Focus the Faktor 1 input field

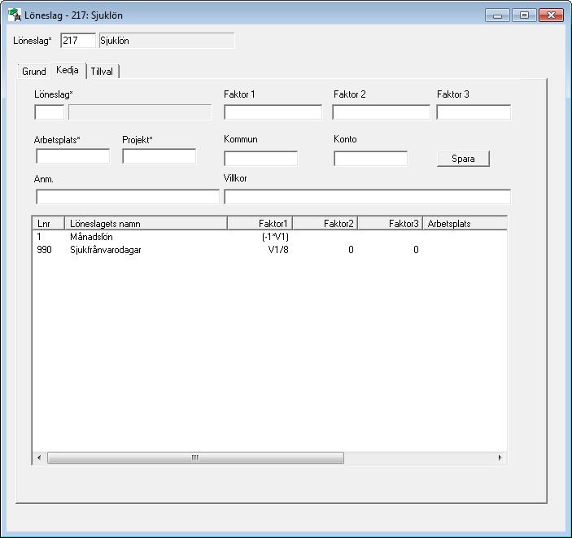click(273, 112)
